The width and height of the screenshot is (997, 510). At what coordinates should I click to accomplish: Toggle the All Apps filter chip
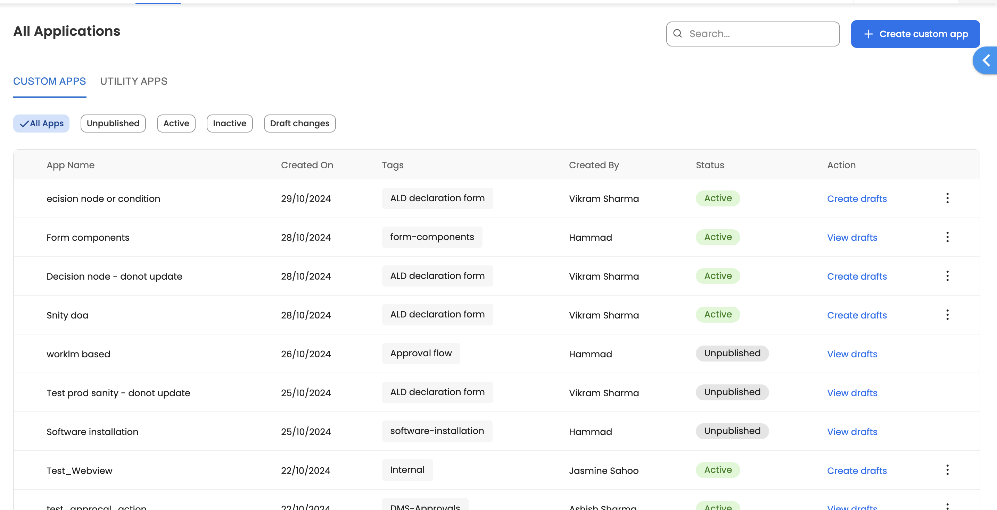[41, 124]
